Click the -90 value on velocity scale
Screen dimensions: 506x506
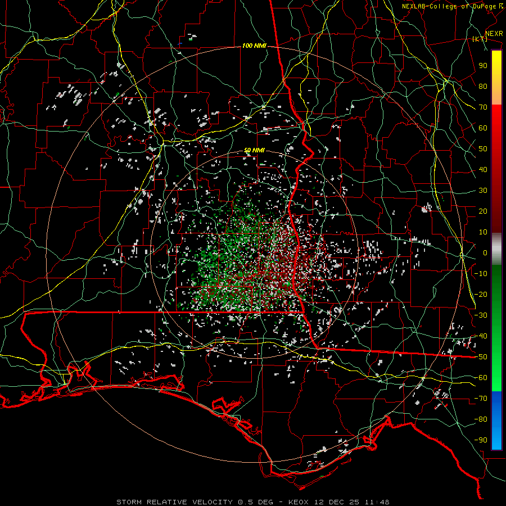pos(481,440)
